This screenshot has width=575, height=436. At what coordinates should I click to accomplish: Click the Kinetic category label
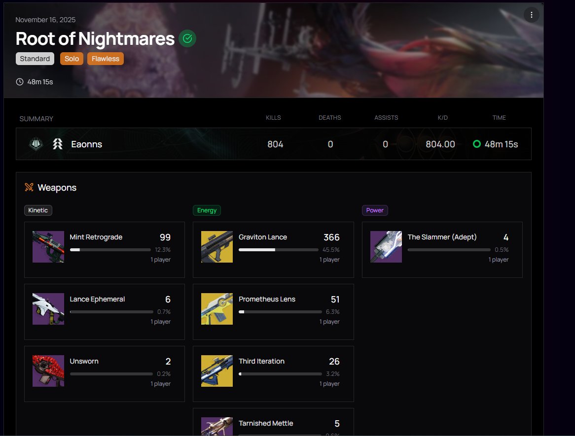[38, 210]
